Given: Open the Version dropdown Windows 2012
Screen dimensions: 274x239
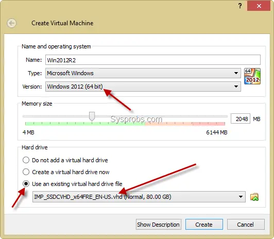Looking at the screenshot, I should click(143, 87).
